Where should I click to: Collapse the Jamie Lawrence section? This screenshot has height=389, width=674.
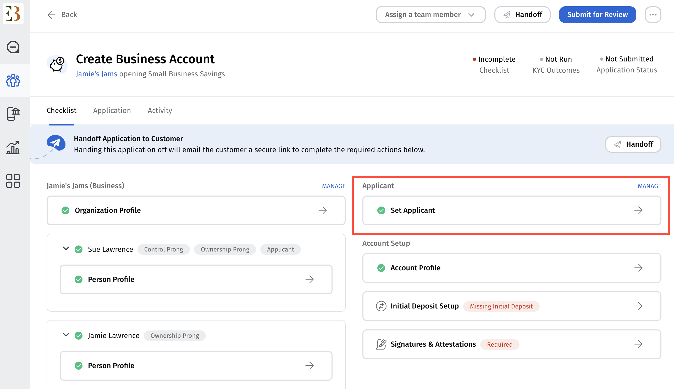[66, 335]
